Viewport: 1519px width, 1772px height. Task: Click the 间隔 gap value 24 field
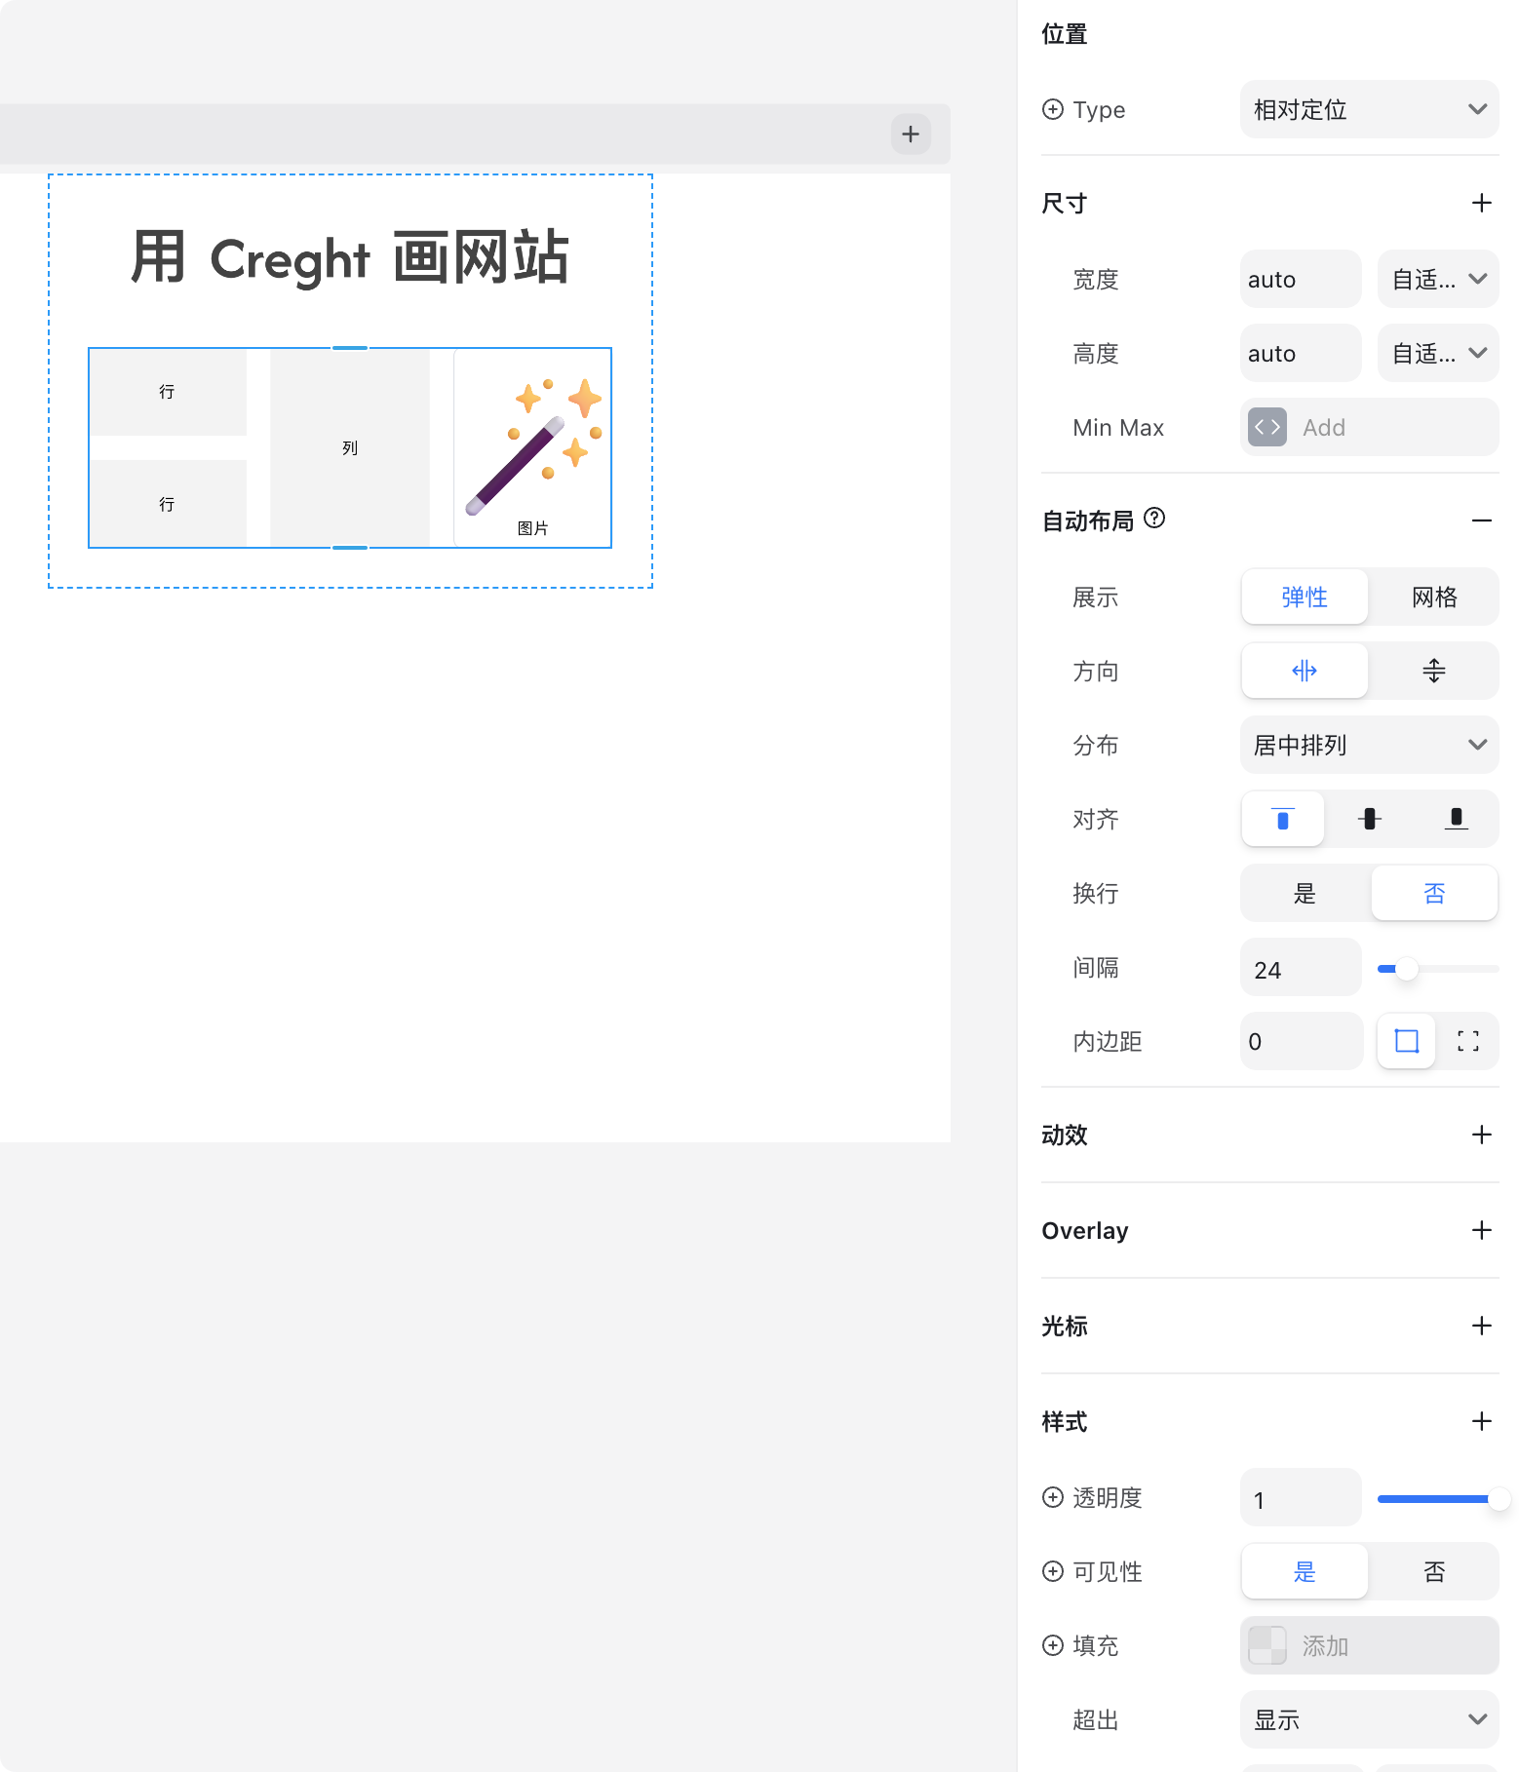(1301, 967)
